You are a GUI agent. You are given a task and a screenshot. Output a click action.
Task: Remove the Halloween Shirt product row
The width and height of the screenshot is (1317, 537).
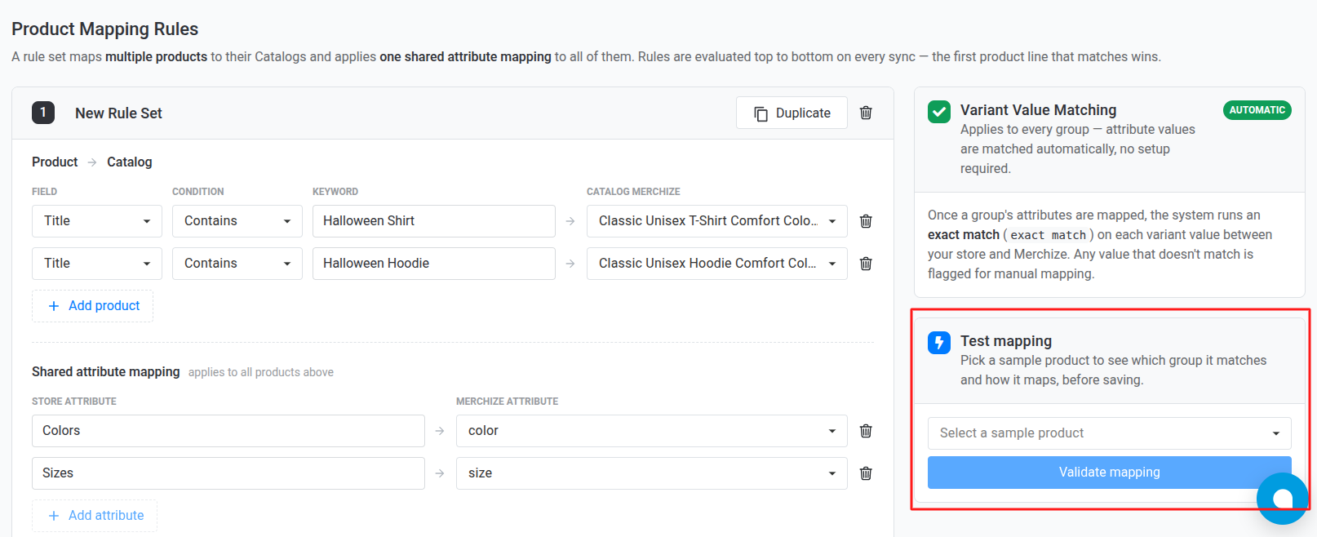pos(866,221)
